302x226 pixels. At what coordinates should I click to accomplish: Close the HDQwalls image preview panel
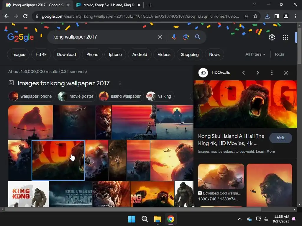point(286,73)
